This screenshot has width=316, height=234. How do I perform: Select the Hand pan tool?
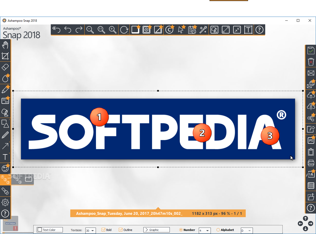[5, 45]
